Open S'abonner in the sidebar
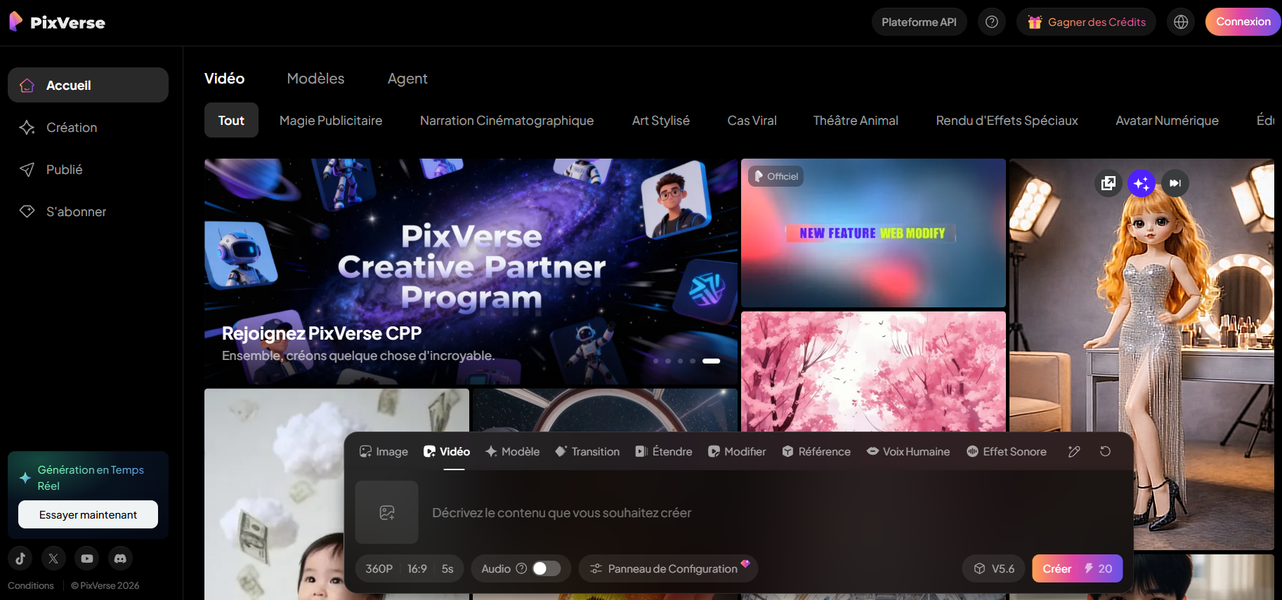1282x600 pixels. tap(88, 211)
